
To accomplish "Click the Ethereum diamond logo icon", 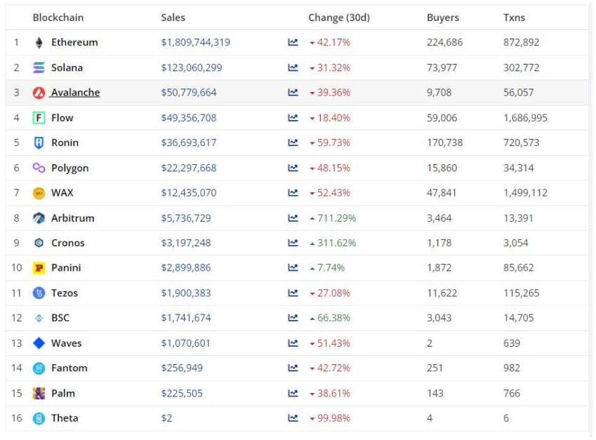I will point(39,43).
